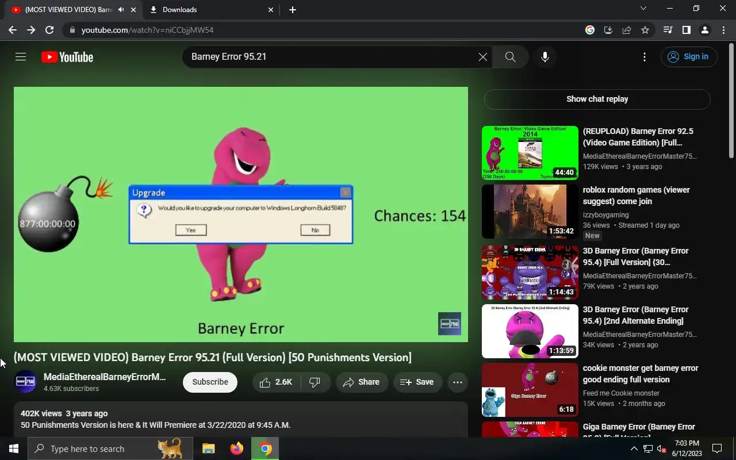The width and height of the screenshot is (736, 460).
Task: Open 'cookie monster get barney error' title
Action: pyautogui.click(x=641, y=374)
